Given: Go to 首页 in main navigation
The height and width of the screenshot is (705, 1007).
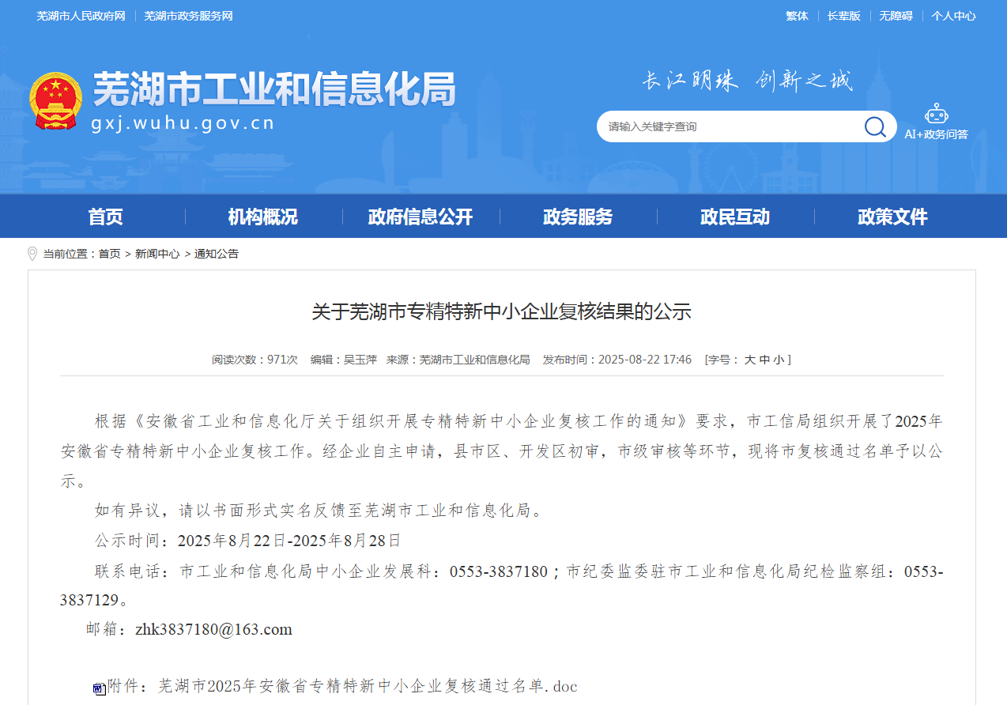Looking at the screenshot, I should click(106, 217).
